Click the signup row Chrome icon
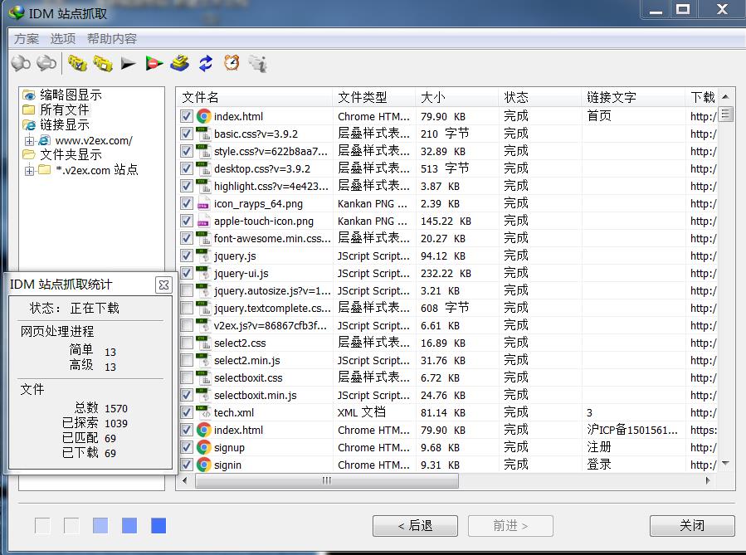Viewport: 746px width, 555px height. point(203,447)
